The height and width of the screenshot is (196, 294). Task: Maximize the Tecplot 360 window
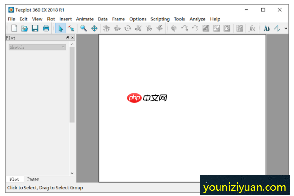(263, 10)
